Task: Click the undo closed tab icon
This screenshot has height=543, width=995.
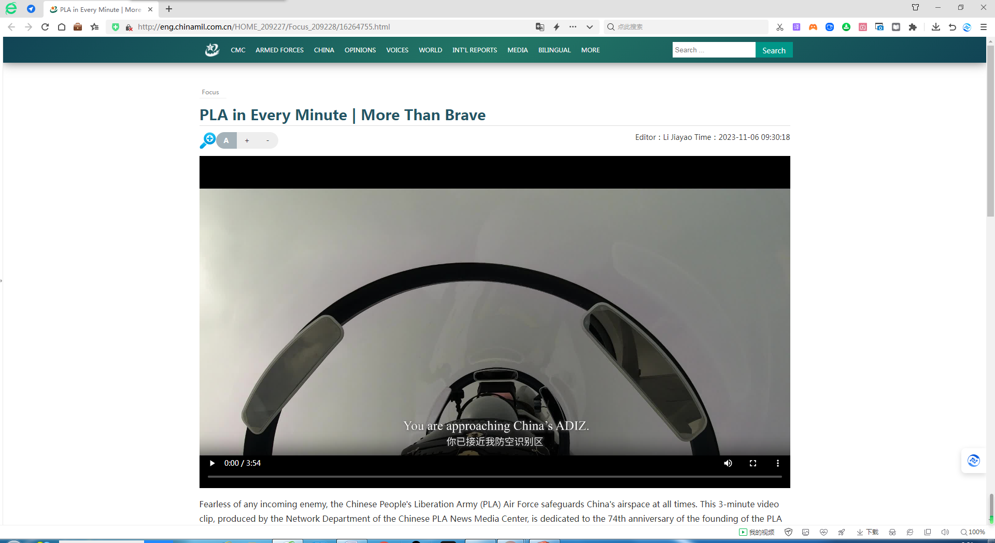Action: tap(952, 27)
